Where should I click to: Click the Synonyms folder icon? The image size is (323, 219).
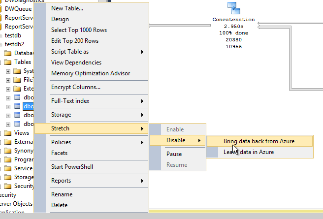(8, 151)
